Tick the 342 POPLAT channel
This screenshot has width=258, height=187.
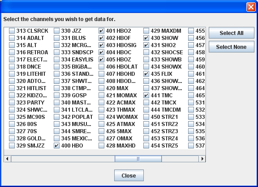[x=56, y=117]
